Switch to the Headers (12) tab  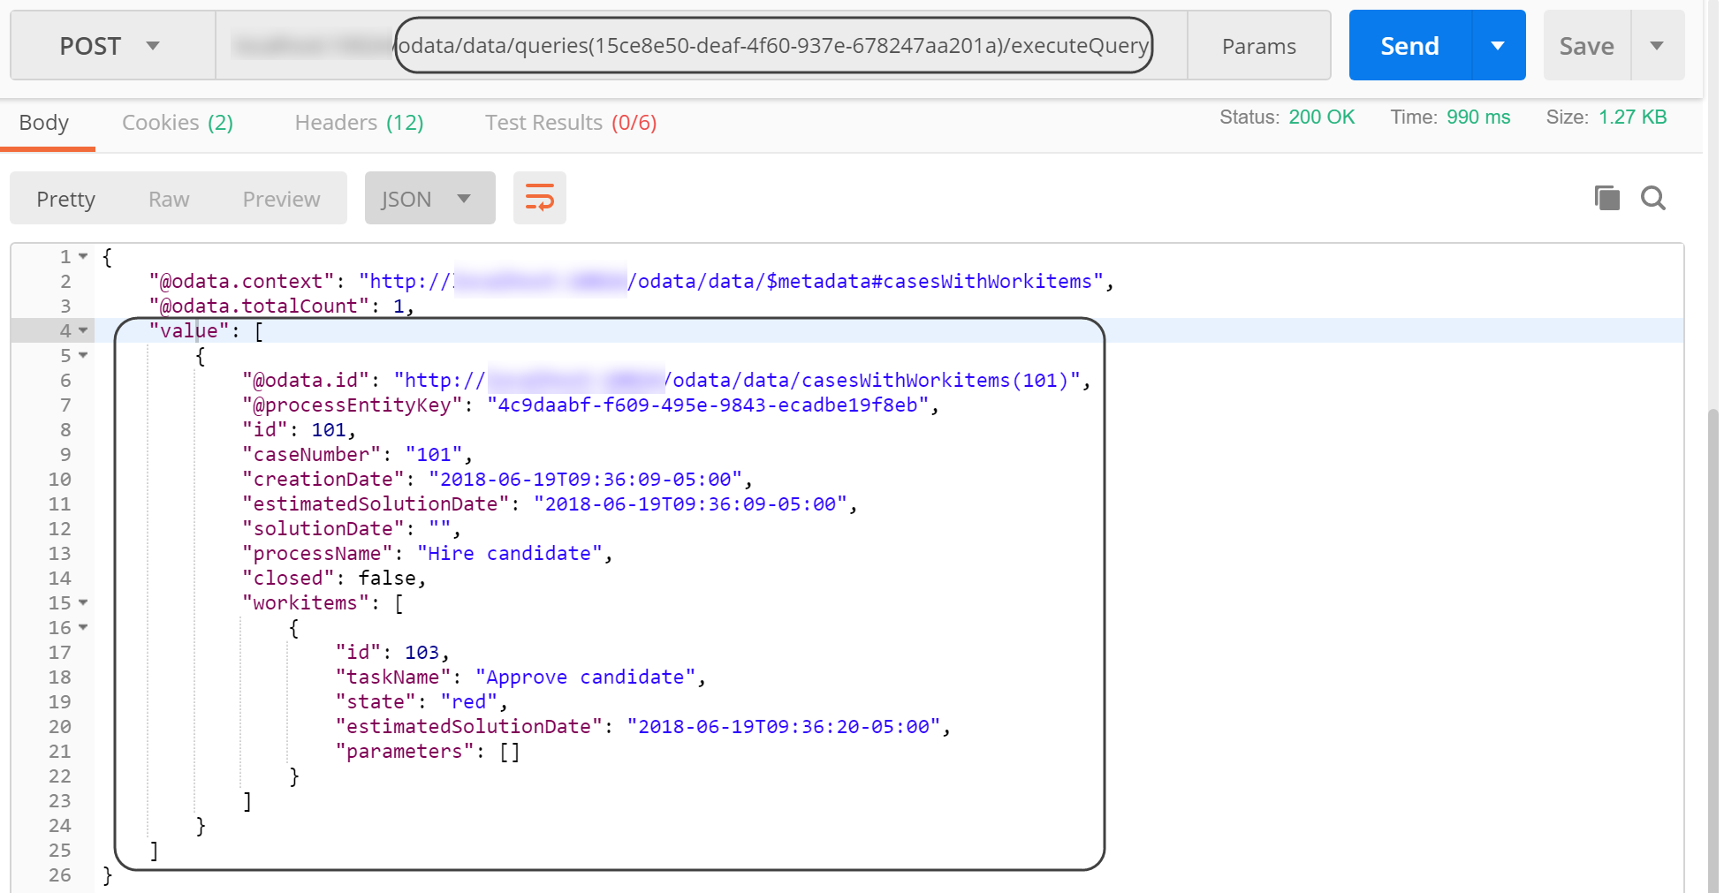359,123
